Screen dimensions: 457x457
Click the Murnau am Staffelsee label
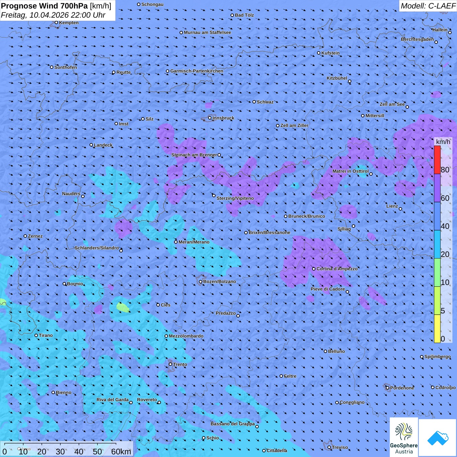click(208, 32)
